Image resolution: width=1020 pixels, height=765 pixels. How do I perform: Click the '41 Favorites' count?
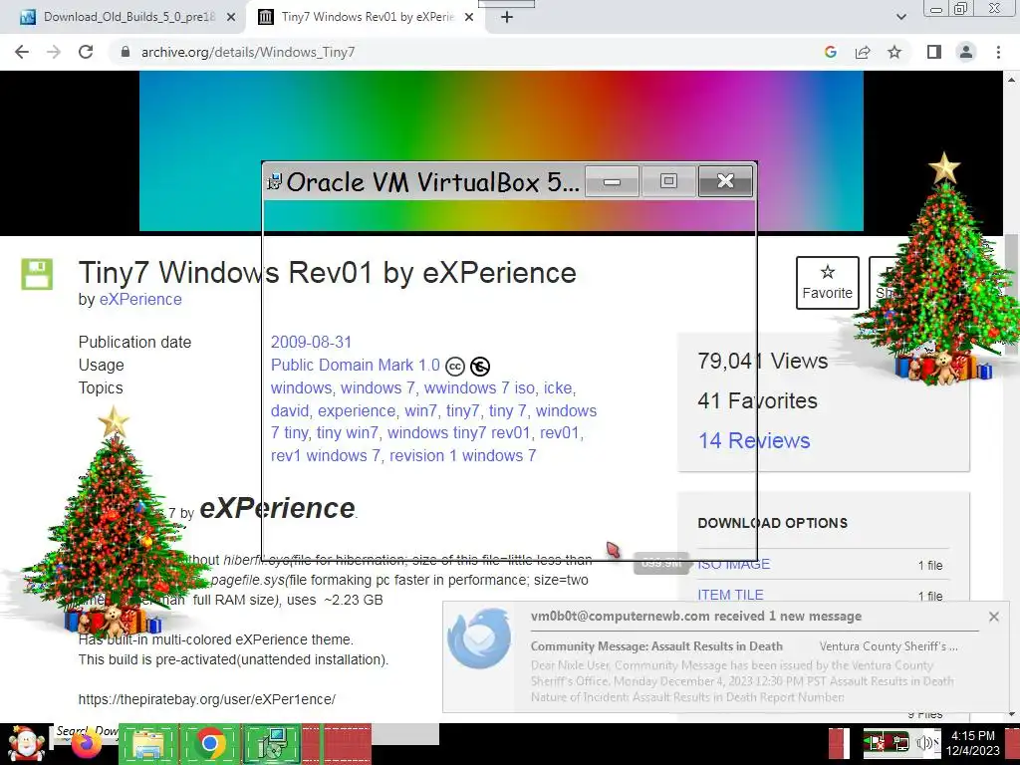[x=757, y=400]
